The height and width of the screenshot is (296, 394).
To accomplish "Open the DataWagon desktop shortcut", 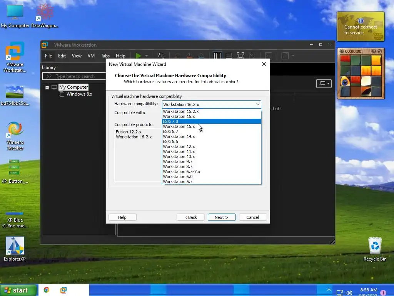I will [x=45, y=16].
